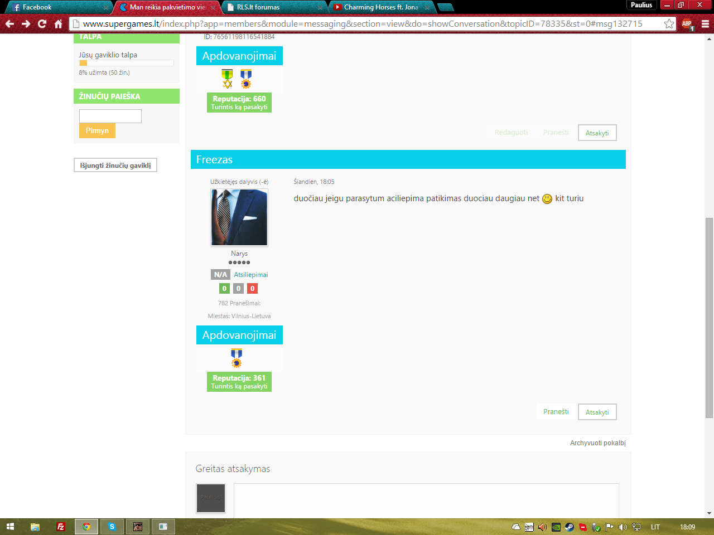The height and width of the screenshot is (535, 714).
Task: Click the Safely Remove Hardware tray icon
Action: coord(596,527)
